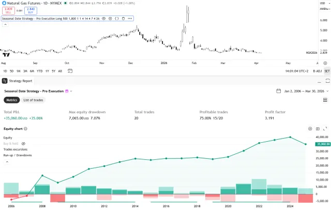
Task: Open the Strategy Report panel icon
Action: [5, 81]
